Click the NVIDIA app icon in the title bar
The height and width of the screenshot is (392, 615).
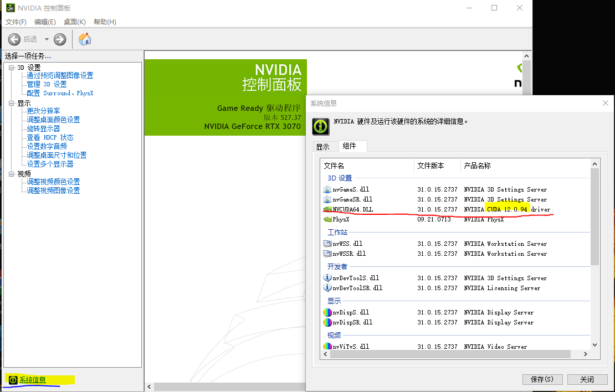coord(11,8)
